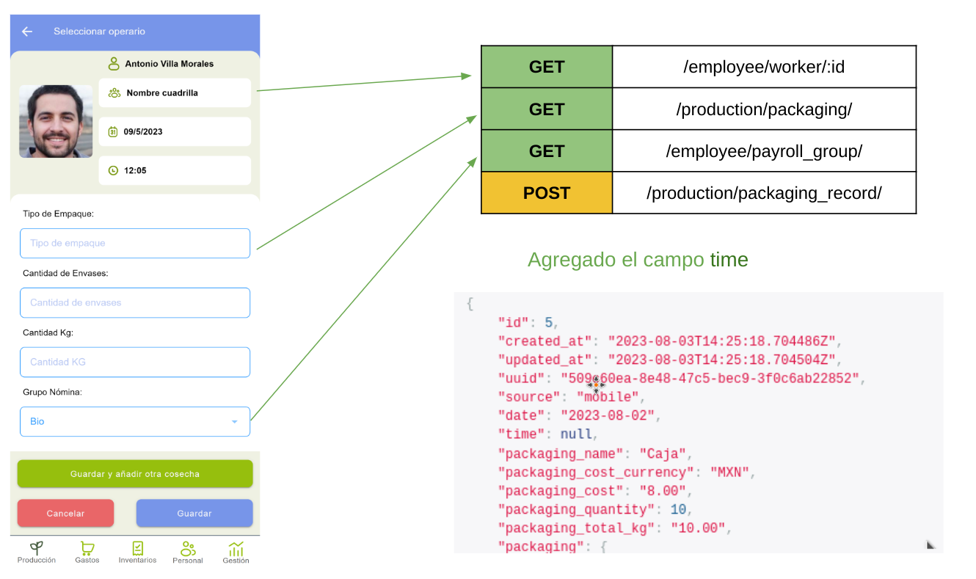
Task: Focus the Cantidad KG field
Action: pyautogui.click(x=135, y=362)
